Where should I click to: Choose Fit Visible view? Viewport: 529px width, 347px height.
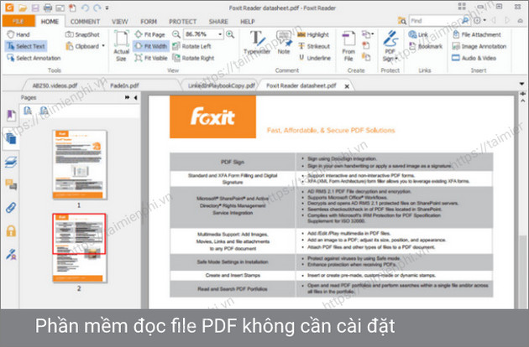pos(151,58)
